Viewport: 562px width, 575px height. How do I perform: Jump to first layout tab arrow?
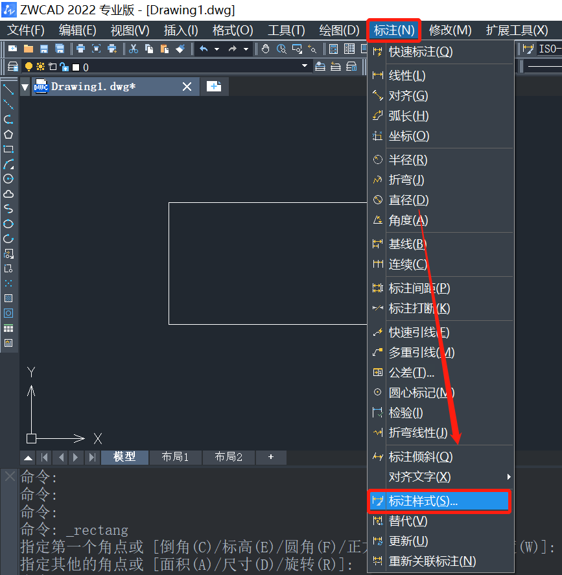click(44, 457)
